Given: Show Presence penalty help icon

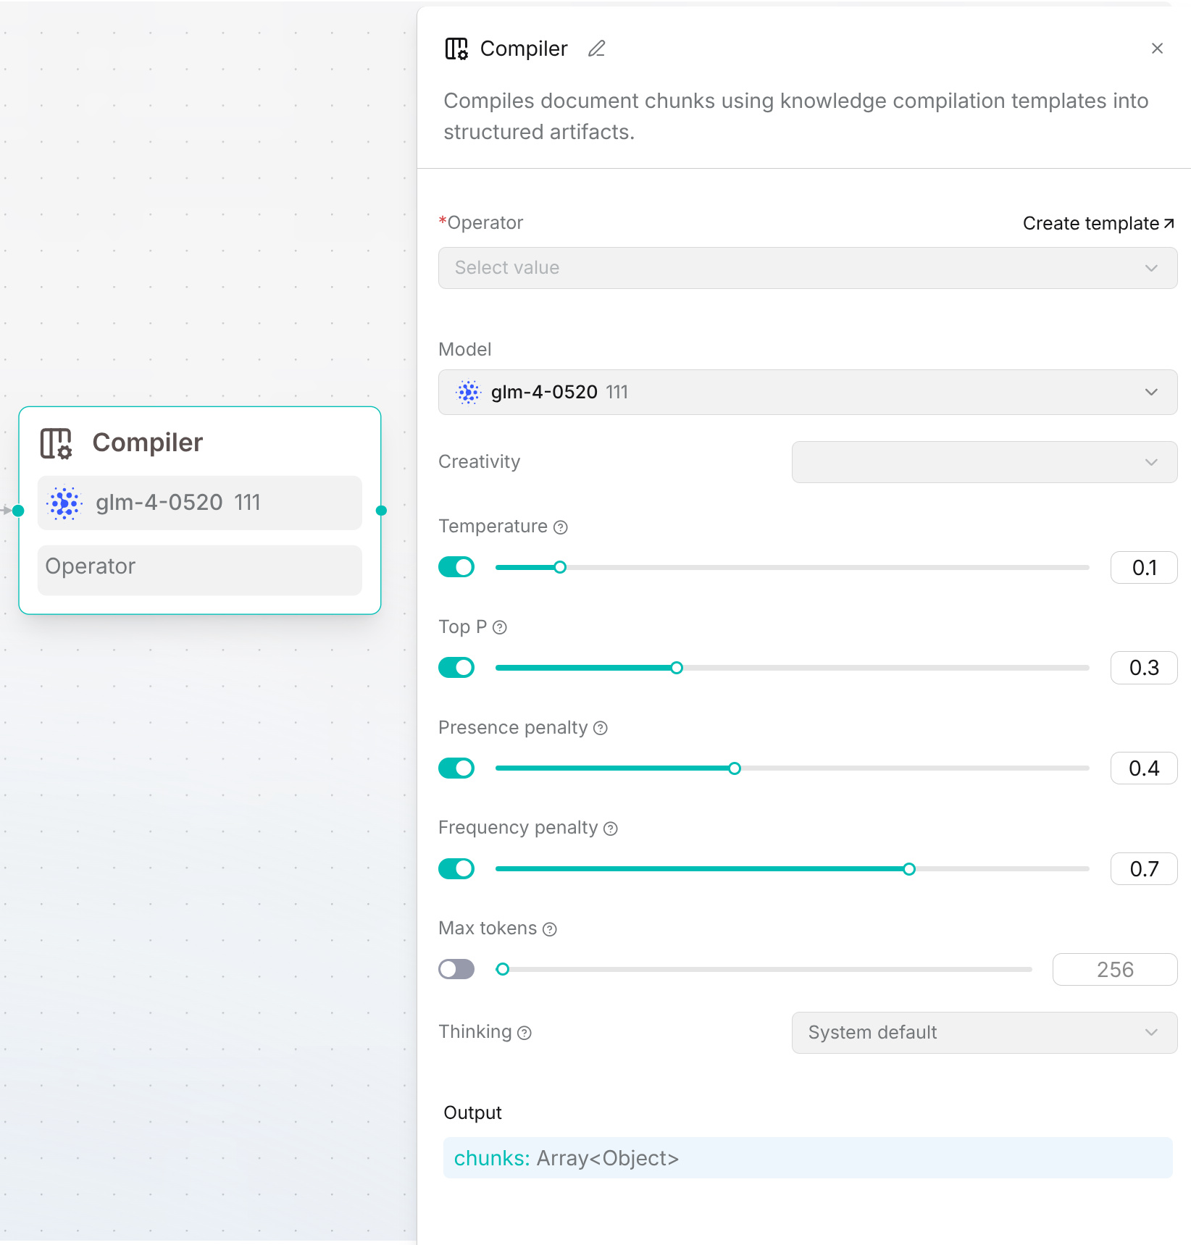Looking at the screenshot, I should [x=601, y=728].
